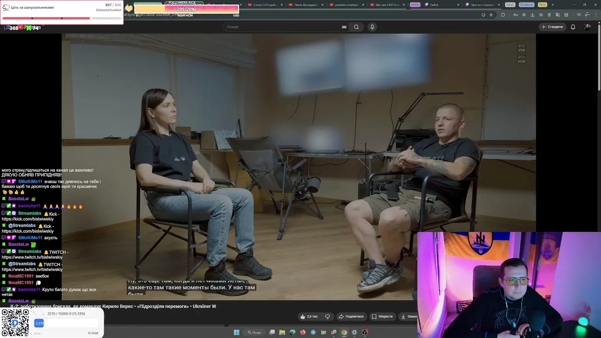Expand the Dota2 tab group

510,5
